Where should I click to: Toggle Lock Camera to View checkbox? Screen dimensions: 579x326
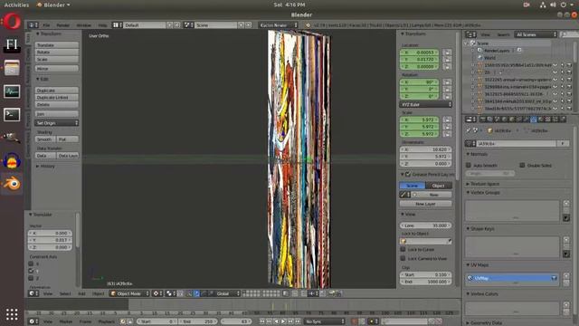click(403, 258)
